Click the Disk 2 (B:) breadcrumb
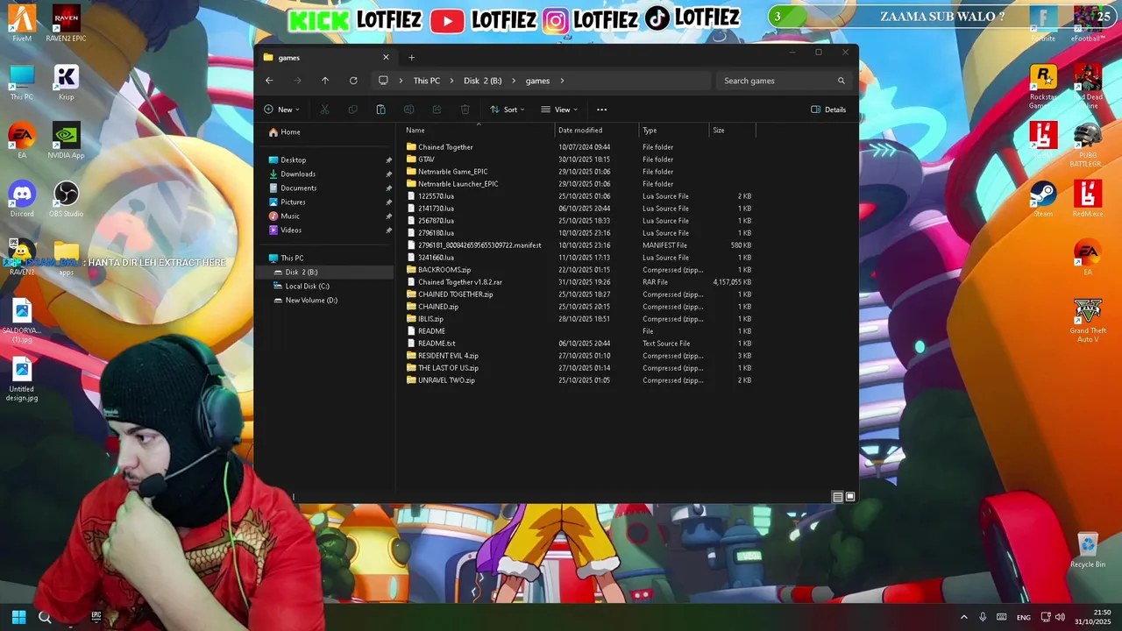The image size is (1122, 631). (483, 81)
